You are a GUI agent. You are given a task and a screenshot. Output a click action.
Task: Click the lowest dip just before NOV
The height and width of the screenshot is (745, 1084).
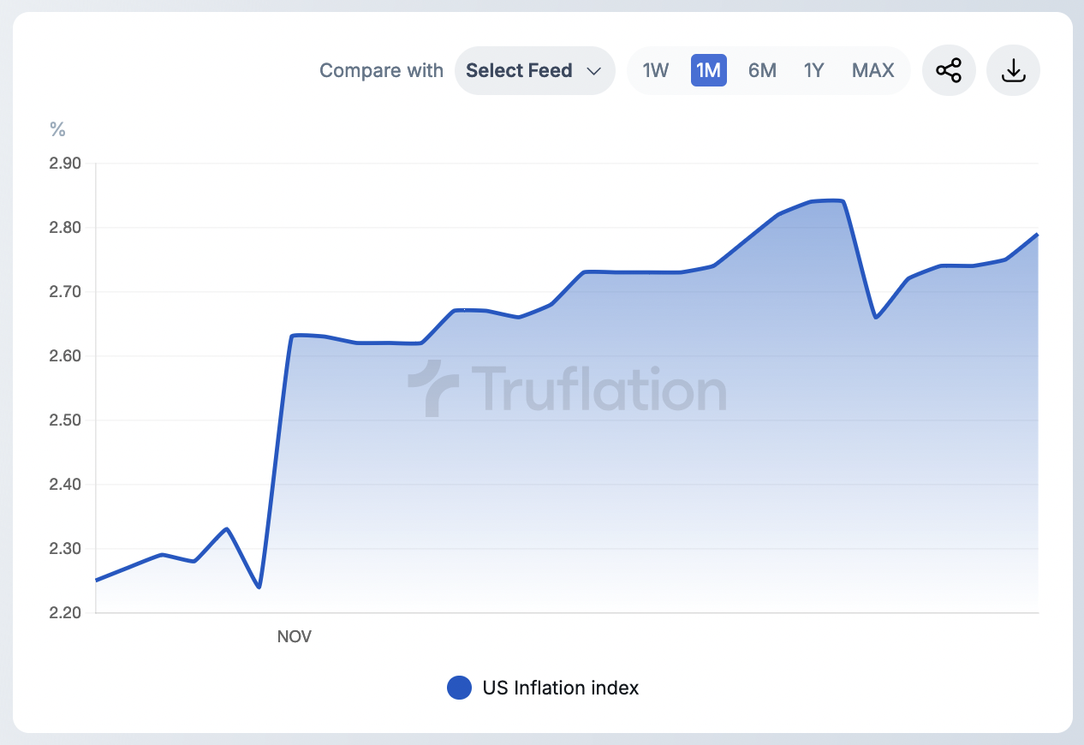(259, 587)
